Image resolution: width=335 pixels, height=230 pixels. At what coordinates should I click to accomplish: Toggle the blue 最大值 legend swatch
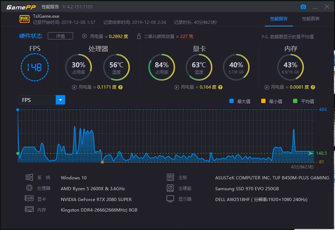tap(232, 101)
